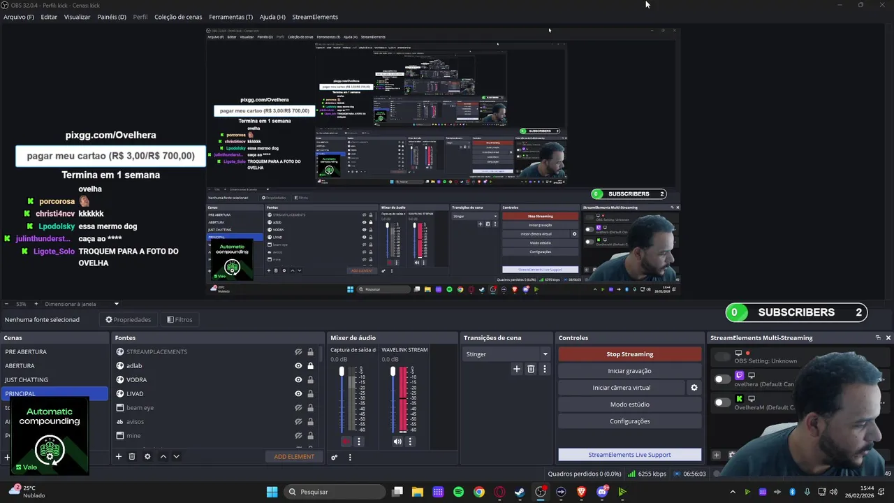Image resolution: width=894 pixels, height=503 pixels.
Task: Open Spotify from the taskbar
Action: [458, 492]
